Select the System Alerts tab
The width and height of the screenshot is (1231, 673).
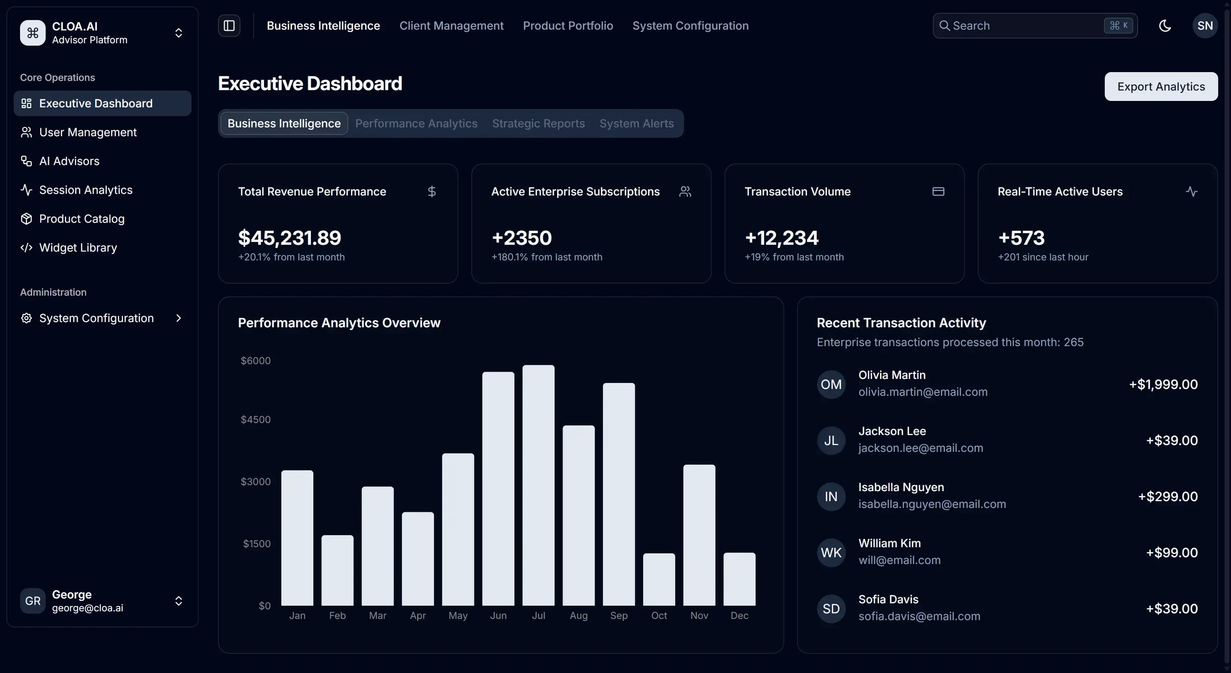[x=636, y=124]
